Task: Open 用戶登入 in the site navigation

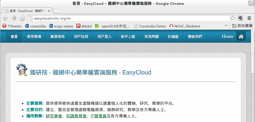Action: [x=105, y=37]
